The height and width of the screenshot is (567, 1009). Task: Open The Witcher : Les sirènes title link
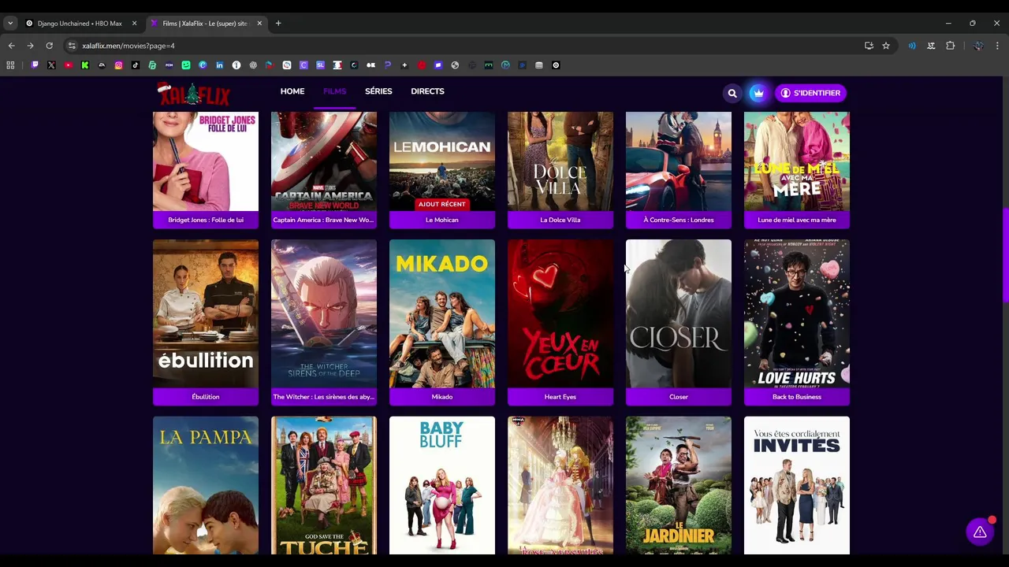[x=324, y=397]
